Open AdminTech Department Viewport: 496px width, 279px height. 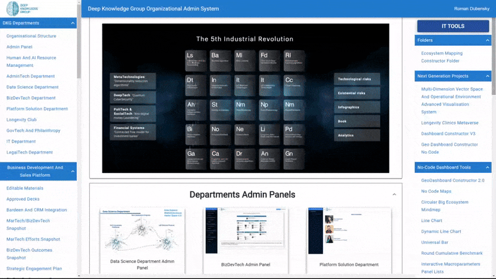pyautogui.click(x=30, y=76)
